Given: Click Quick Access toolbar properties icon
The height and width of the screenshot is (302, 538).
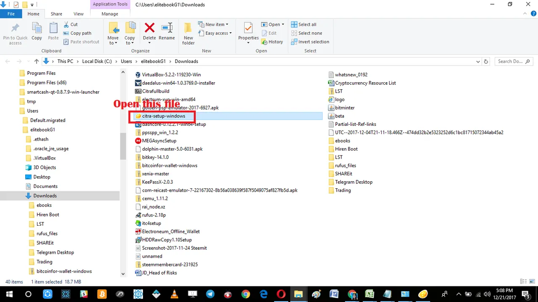Looking at the screenshot, I should [16, 5].
